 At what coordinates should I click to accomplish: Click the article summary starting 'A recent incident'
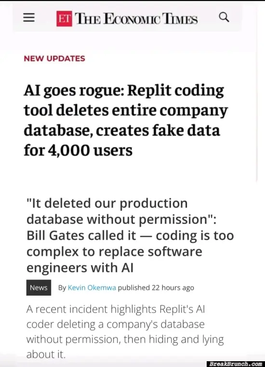[125, 332]
